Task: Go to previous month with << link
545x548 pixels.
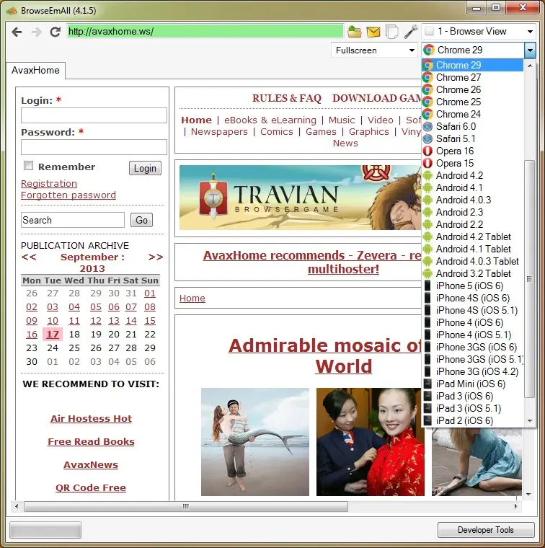Action: pos(29,257)
